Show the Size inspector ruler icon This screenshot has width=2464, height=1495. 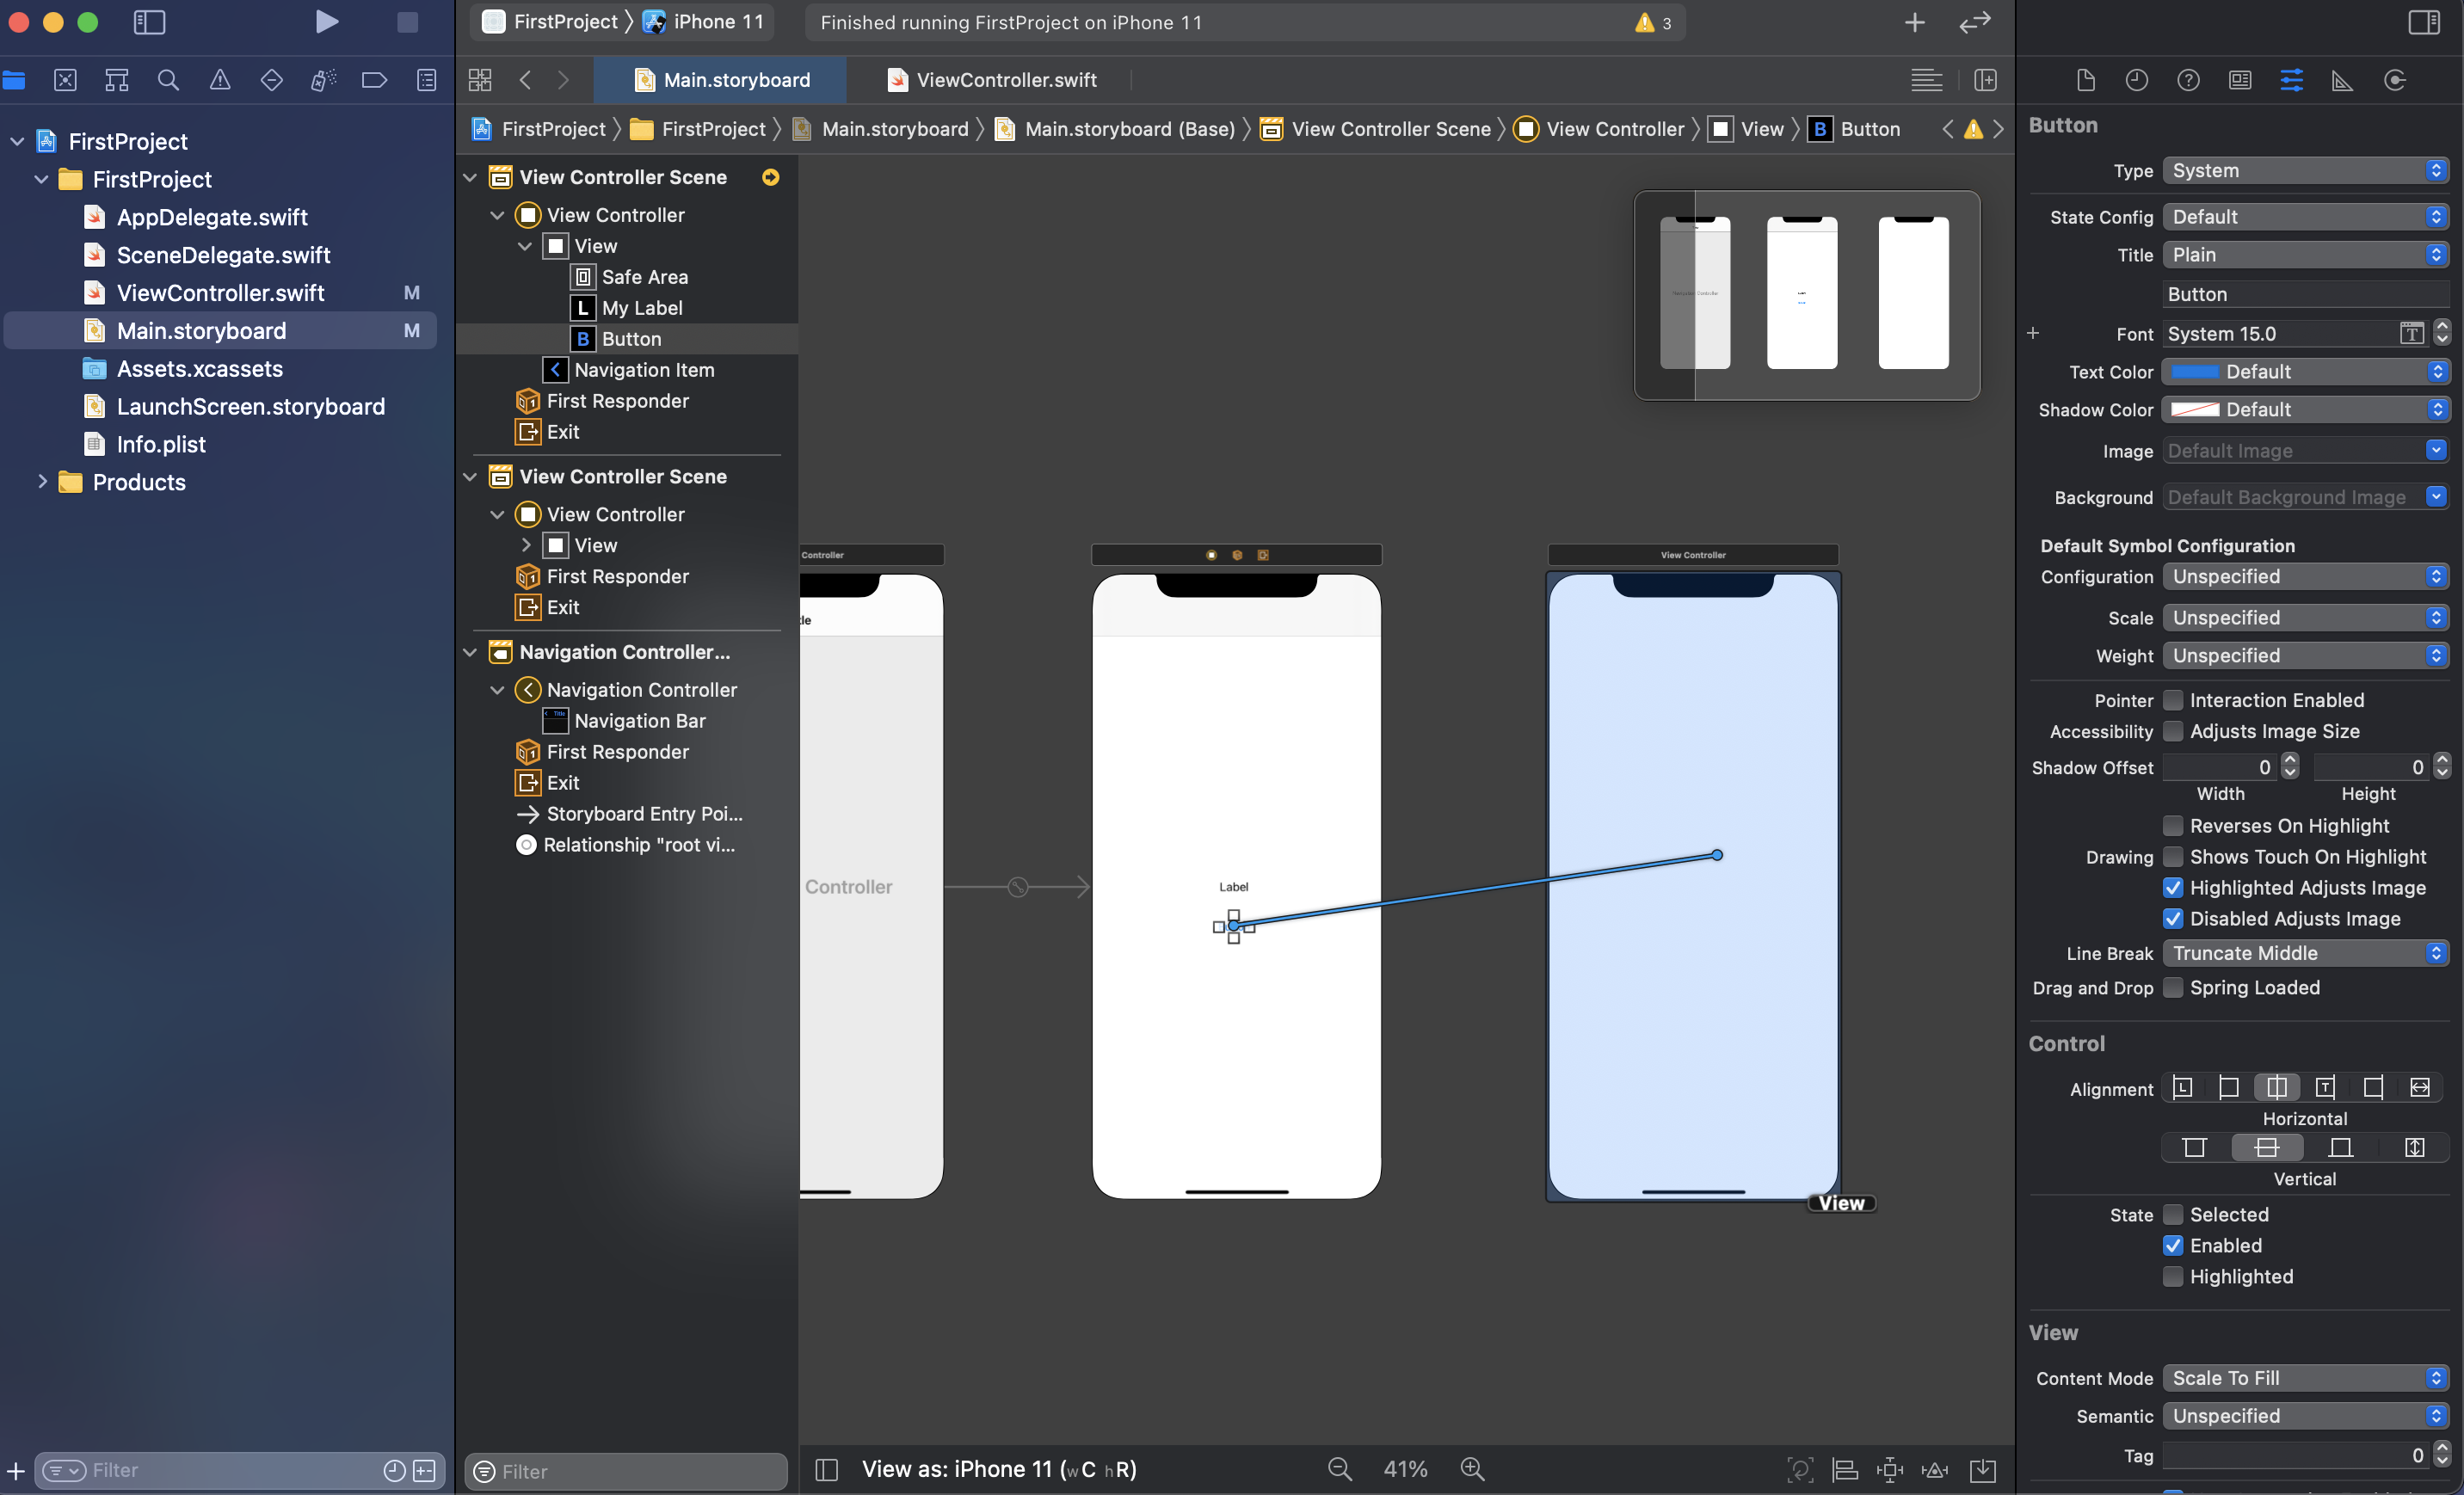pos(2342,80)
